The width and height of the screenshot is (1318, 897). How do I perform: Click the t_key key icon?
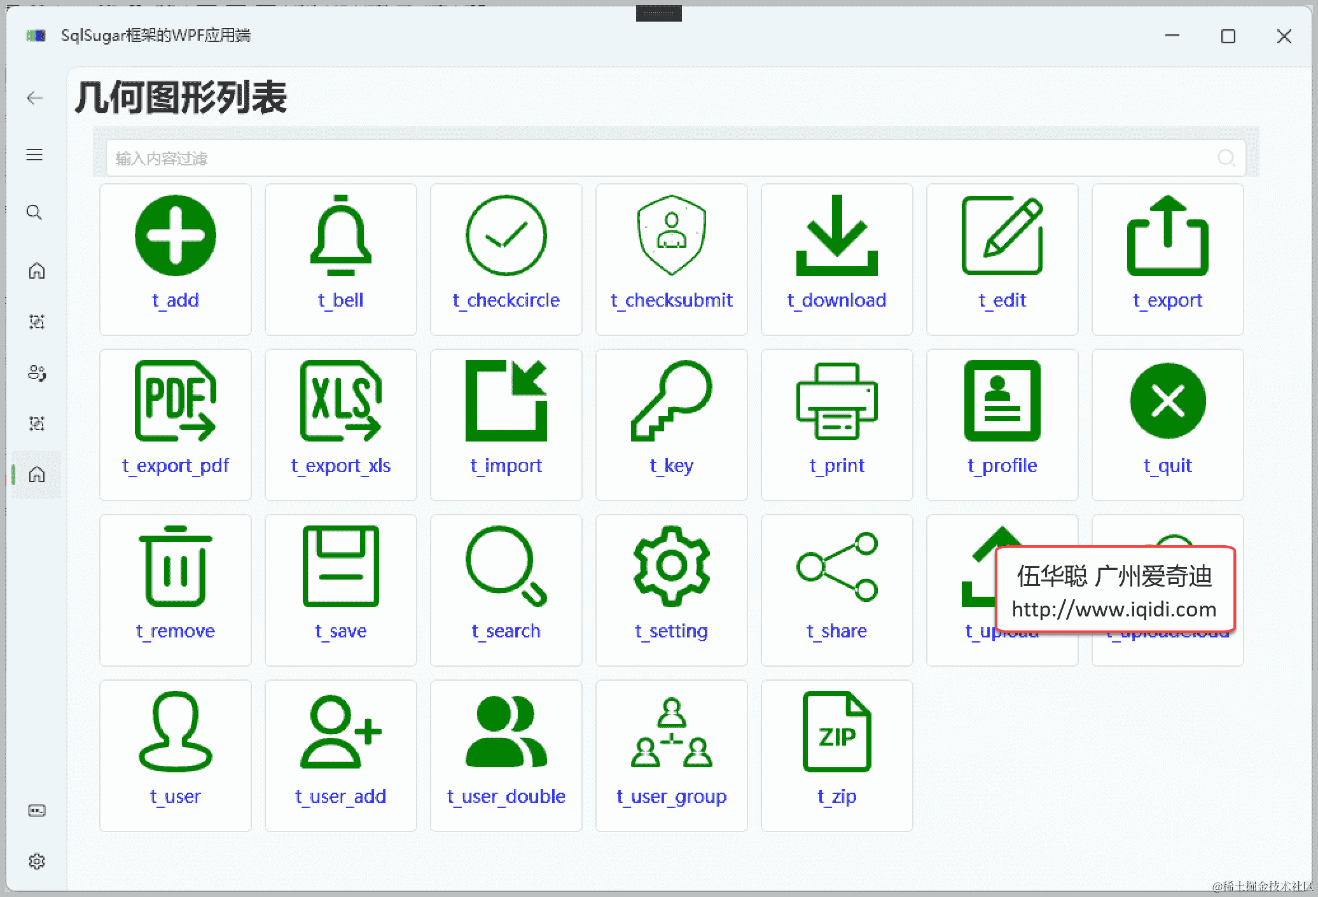click(x=672, y=401)
